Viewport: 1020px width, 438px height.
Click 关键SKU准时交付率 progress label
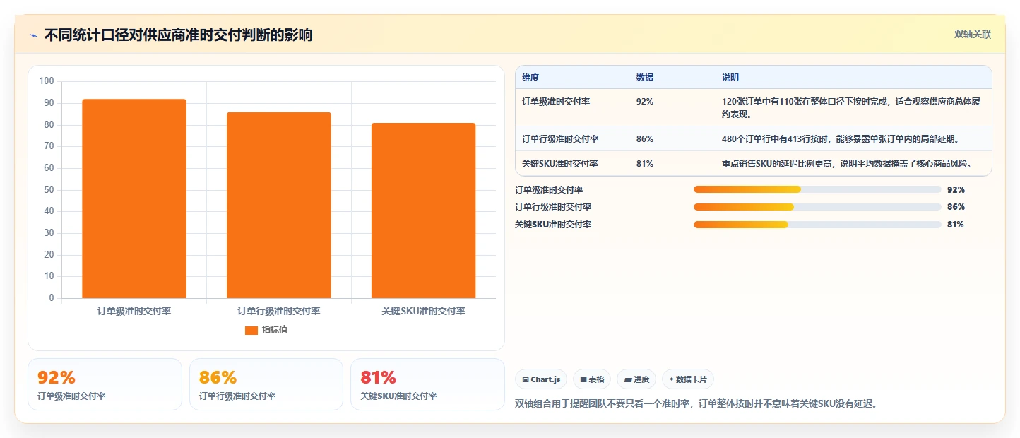[x=553, y=225]
